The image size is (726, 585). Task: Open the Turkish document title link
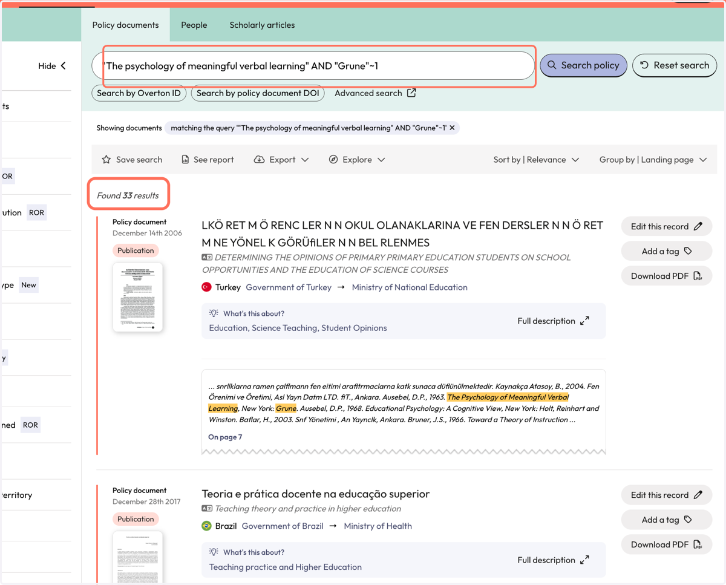[x=402, y=234]
